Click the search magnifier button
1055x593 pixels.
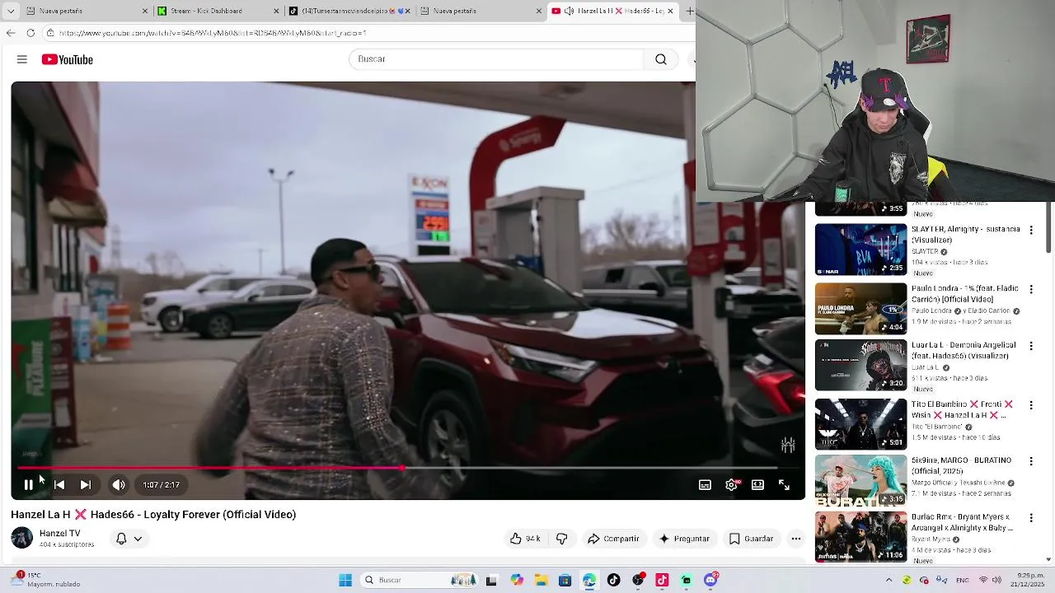click(x=661, y=59)
